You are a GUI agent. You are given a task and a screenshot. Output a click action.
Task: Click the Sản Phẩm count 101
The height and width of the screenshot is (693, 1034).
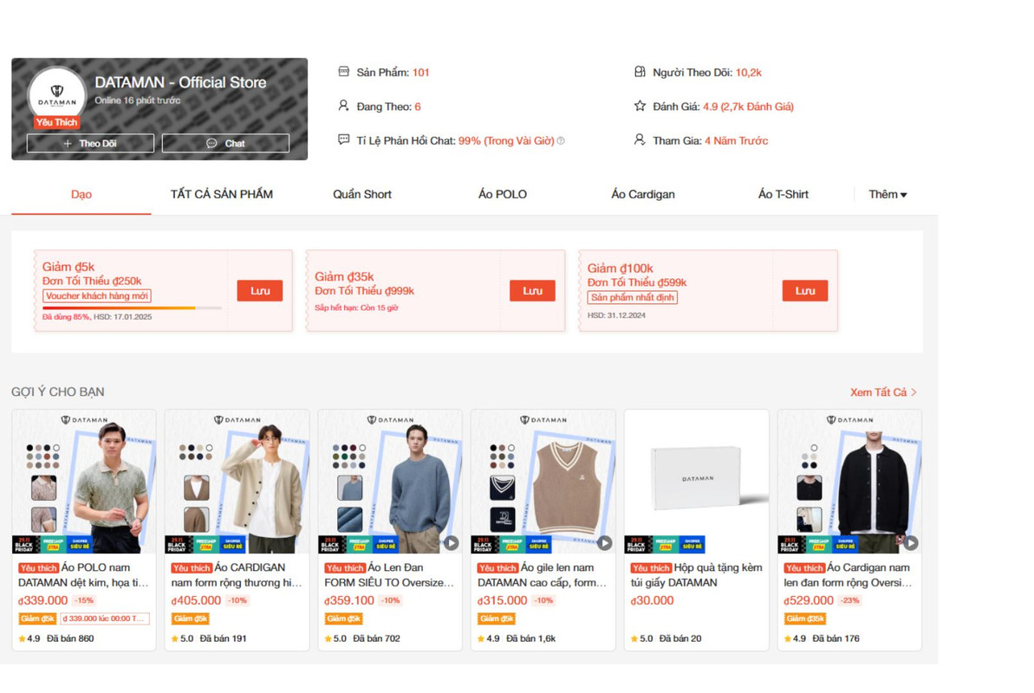click(420, 73)
